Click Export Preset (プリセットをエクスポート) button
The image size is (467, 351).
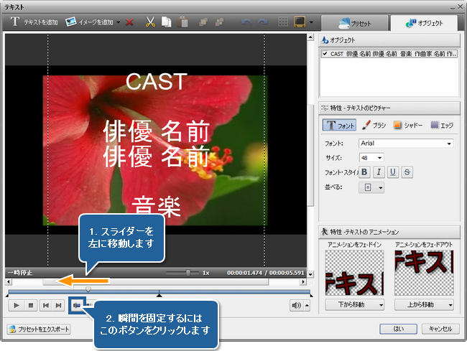coord(39,329)
